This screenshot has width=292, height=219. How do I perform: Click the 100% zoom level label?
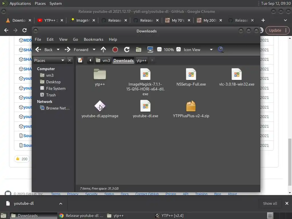169,50
